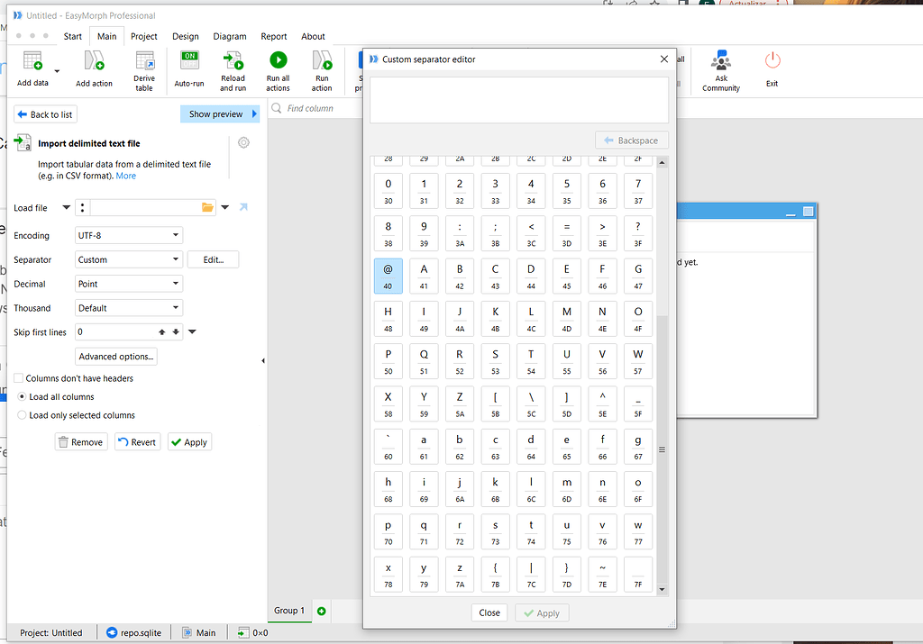The width and height of the screenshot is (923, 644).
Task: Select the Group 1 tab
Action: click(289, 611)
